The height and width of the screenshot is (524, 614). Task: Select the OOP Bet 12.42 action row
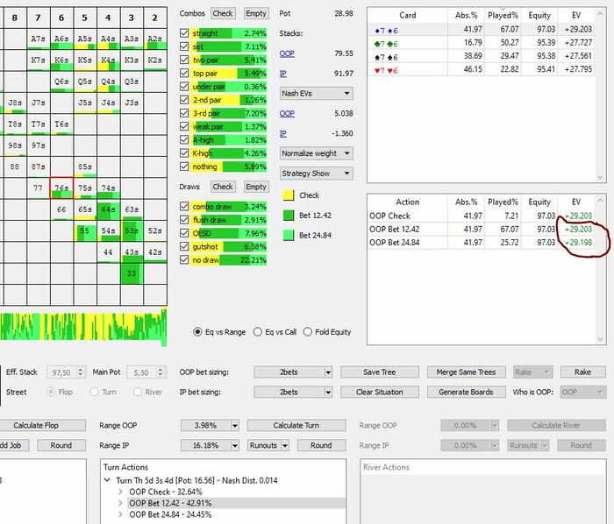click(481, 230)
